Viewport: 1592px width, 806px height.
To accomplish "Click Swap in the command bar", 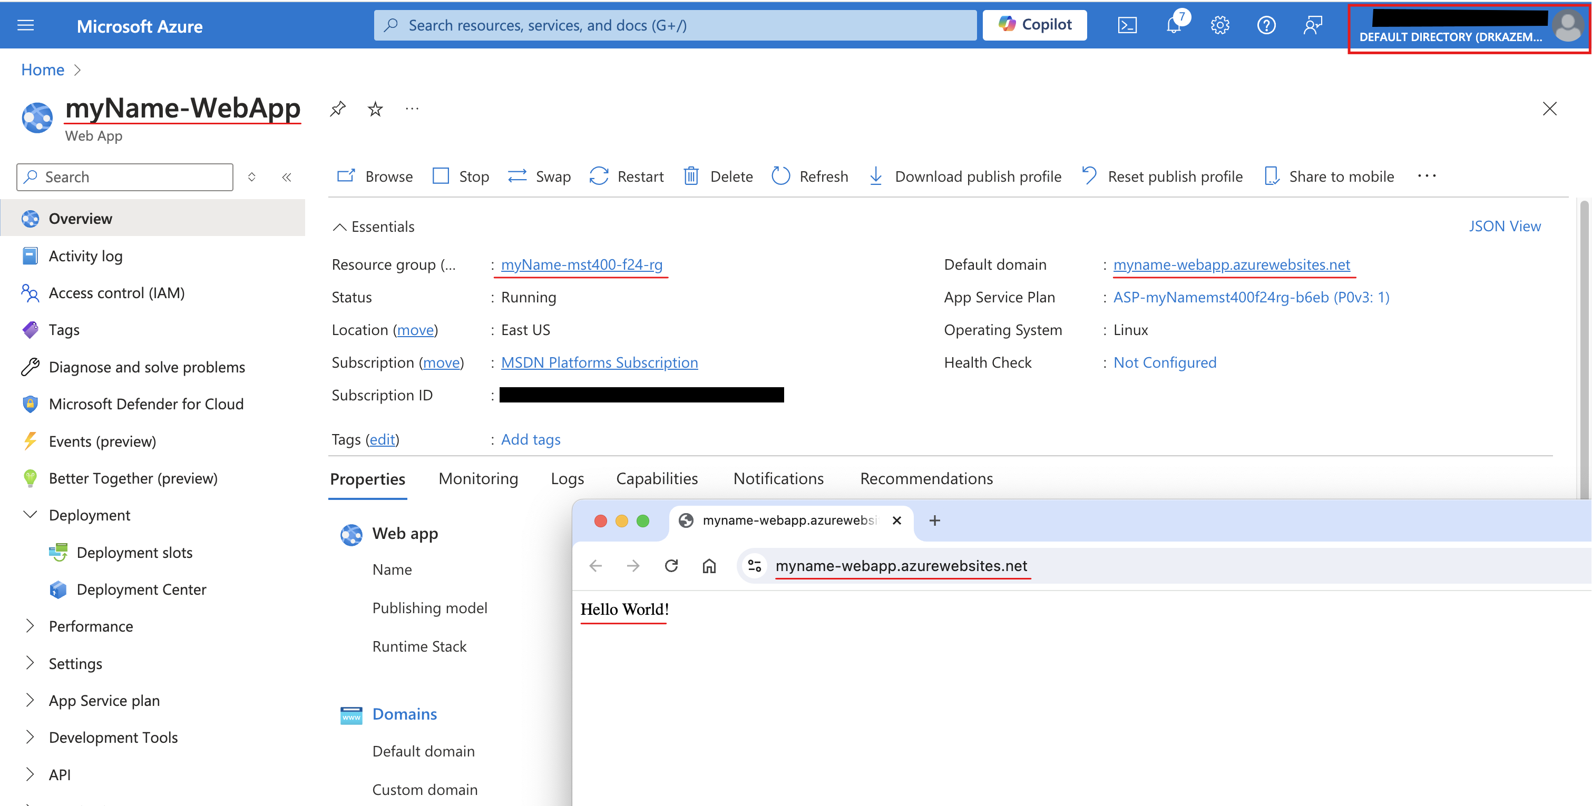I will coord(539,176).
